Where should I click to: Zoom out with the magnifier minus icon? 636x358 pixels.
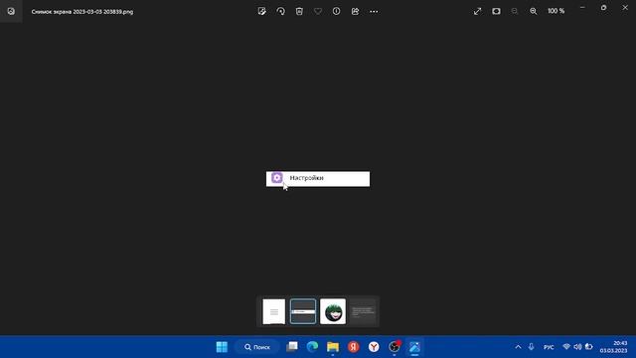(515, 11)
